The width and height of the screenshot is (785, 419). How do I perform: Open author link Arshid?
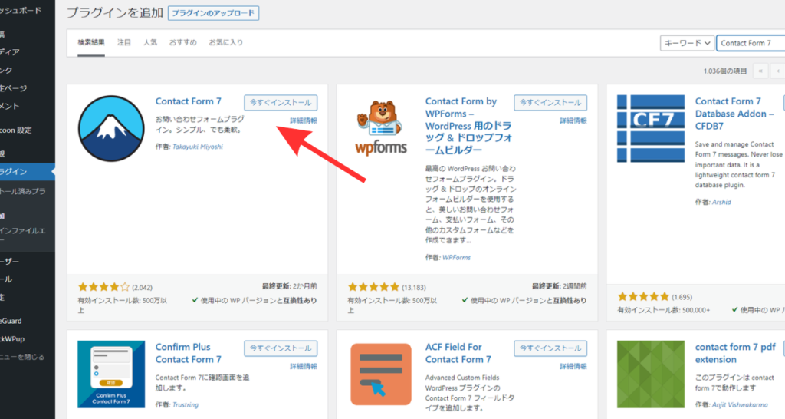pos(721,202)
